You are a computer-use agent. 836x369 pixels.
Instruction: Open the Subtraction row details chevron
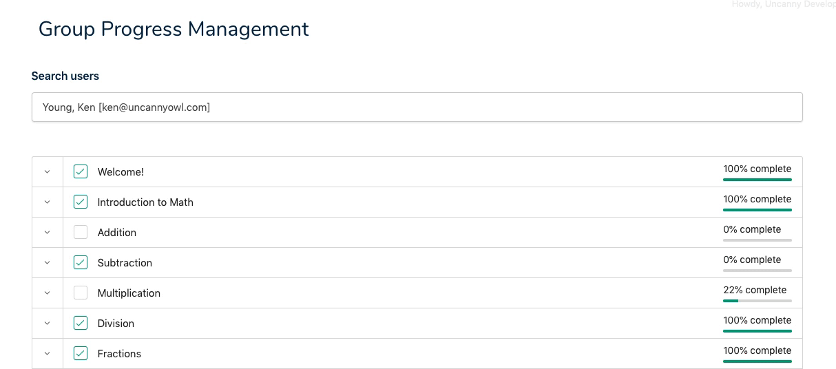click(x=48, y=263)
